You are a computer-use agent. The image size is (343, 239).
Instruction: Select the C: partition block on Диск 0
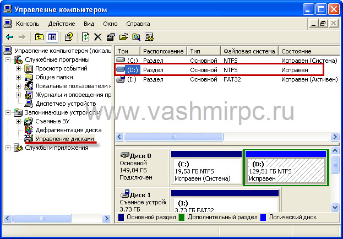[x=206, y=171]
